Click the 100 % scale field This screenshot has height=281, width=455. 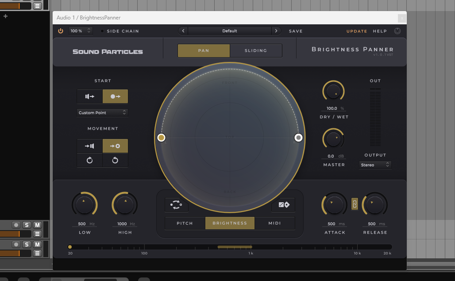[x=81, y=31]
